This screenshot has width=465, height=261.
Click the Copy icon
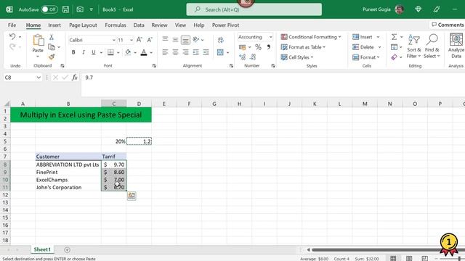(x=52, y=47)
